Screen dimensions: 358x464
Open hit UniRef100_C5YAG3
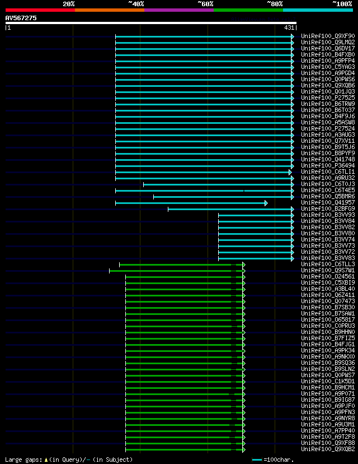(x=328, y=67)
